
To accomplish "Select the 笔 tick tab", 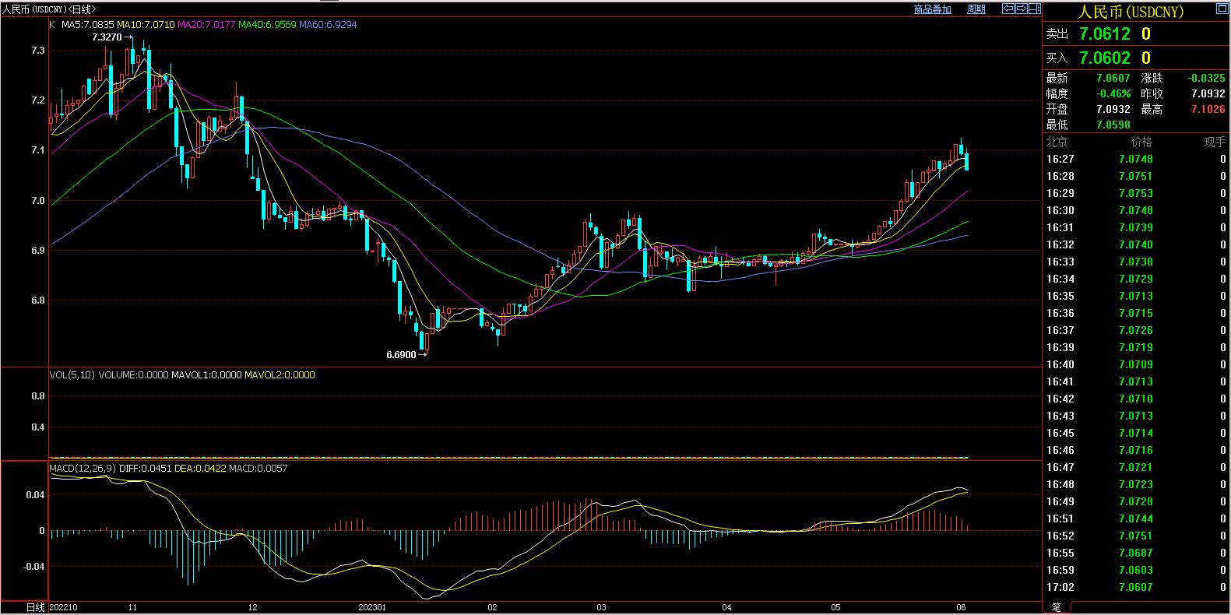I will pos(1056,607).
